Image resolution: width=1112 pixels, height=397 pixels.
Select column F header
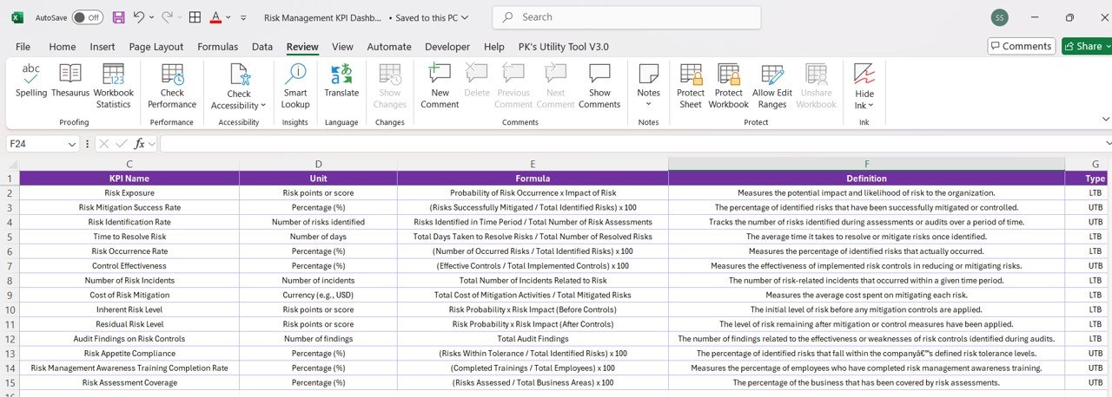pyautogui.click(x=866, y=164)
